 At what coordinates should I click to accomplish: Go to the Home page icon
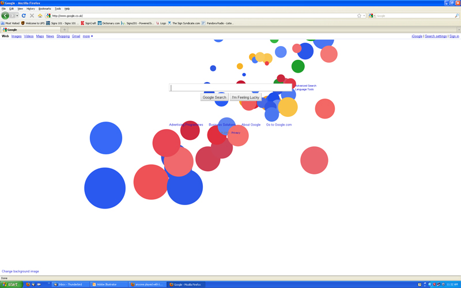pyautogui.click(x=40, y=16)
